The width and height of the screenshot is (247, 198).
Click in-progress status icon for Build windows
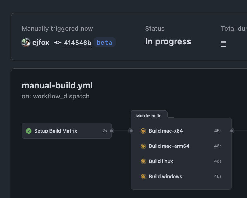143,177
